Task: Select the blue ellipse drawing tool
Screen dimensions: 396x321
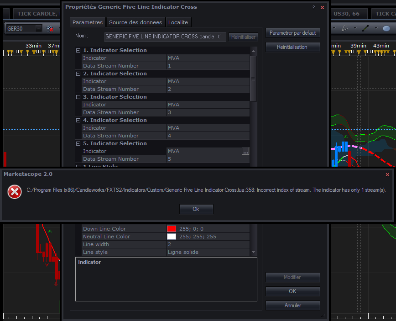Action: pos(386,29)
